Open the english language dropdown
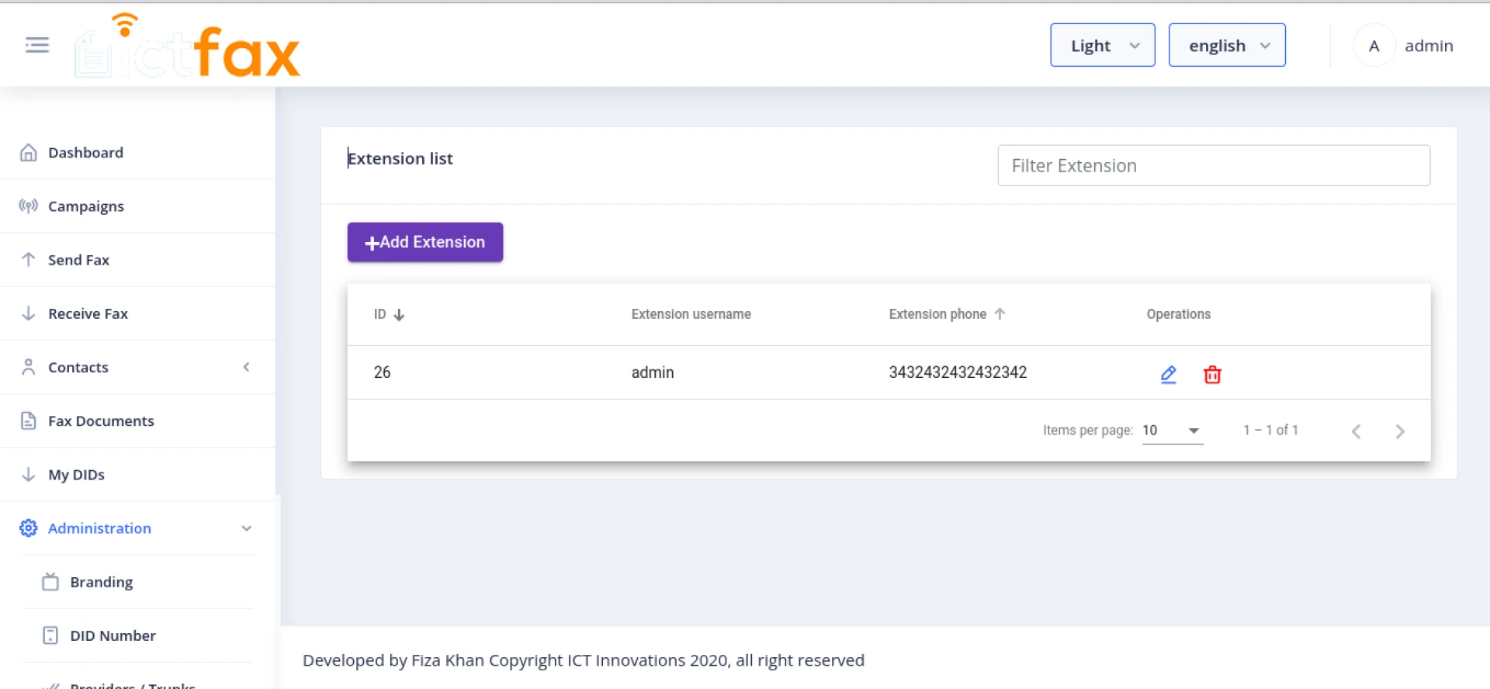1490x689 pixels. click(1226, 46)
